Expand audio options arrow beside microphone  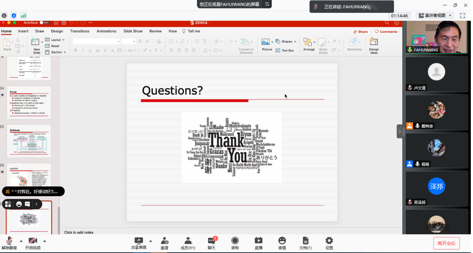[x=21, y=241]
